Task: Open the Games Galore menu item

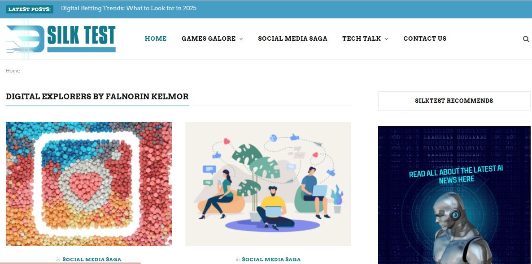Action: click(209, 38)
